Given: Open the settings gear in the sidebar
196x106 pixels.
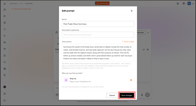Looking at the screenshot, I should [5, 94].
